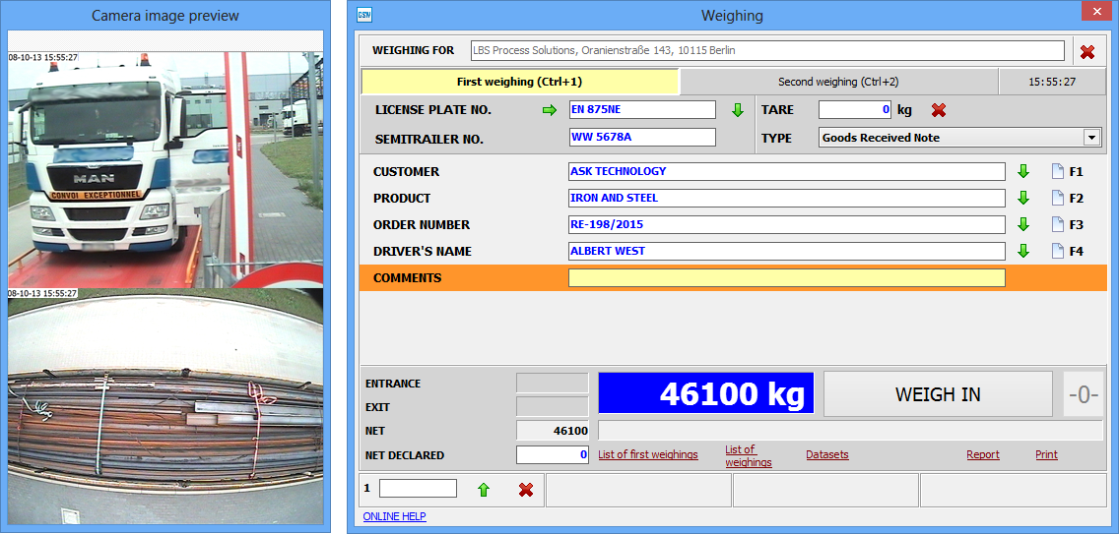
Task: Open order number list with green down arrow
Action: coord(1023,224)
